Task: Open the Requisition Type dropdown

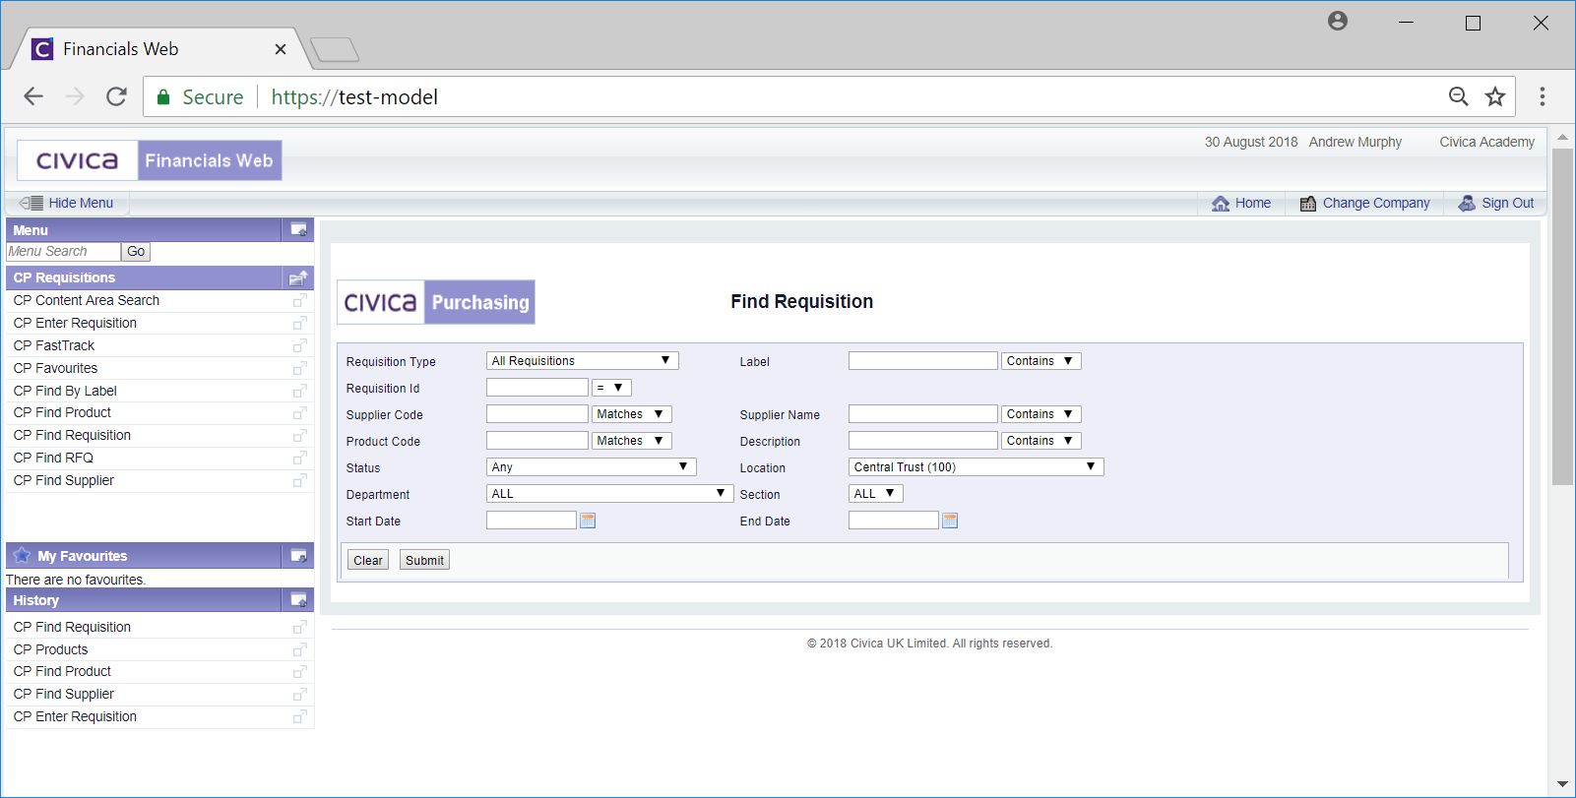Action: pyautogui.click(x=583, y=361)
